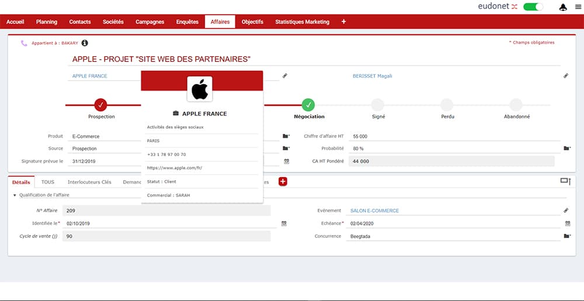Image resolution: width=584 pixels, height=301 pixels.
Task: Click the eudonet logo
Action: pyautogui.click(x=498, y=6)
